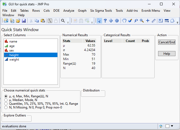Click the Preferences sliders icon
Screen dimensions: 180x130
pyautogui.click(x=50, y=21)
